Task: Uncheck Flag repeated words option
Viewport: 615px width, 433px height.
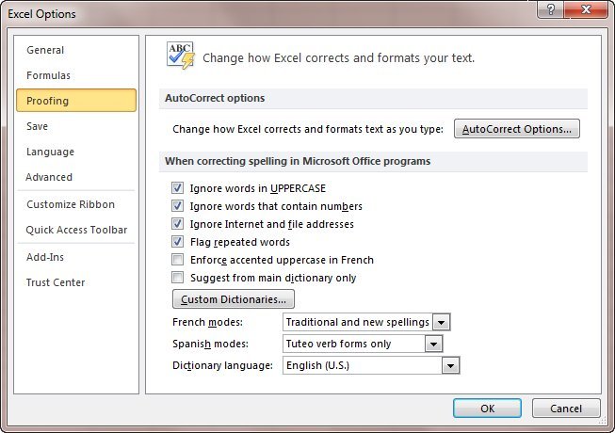Action: 177,242
